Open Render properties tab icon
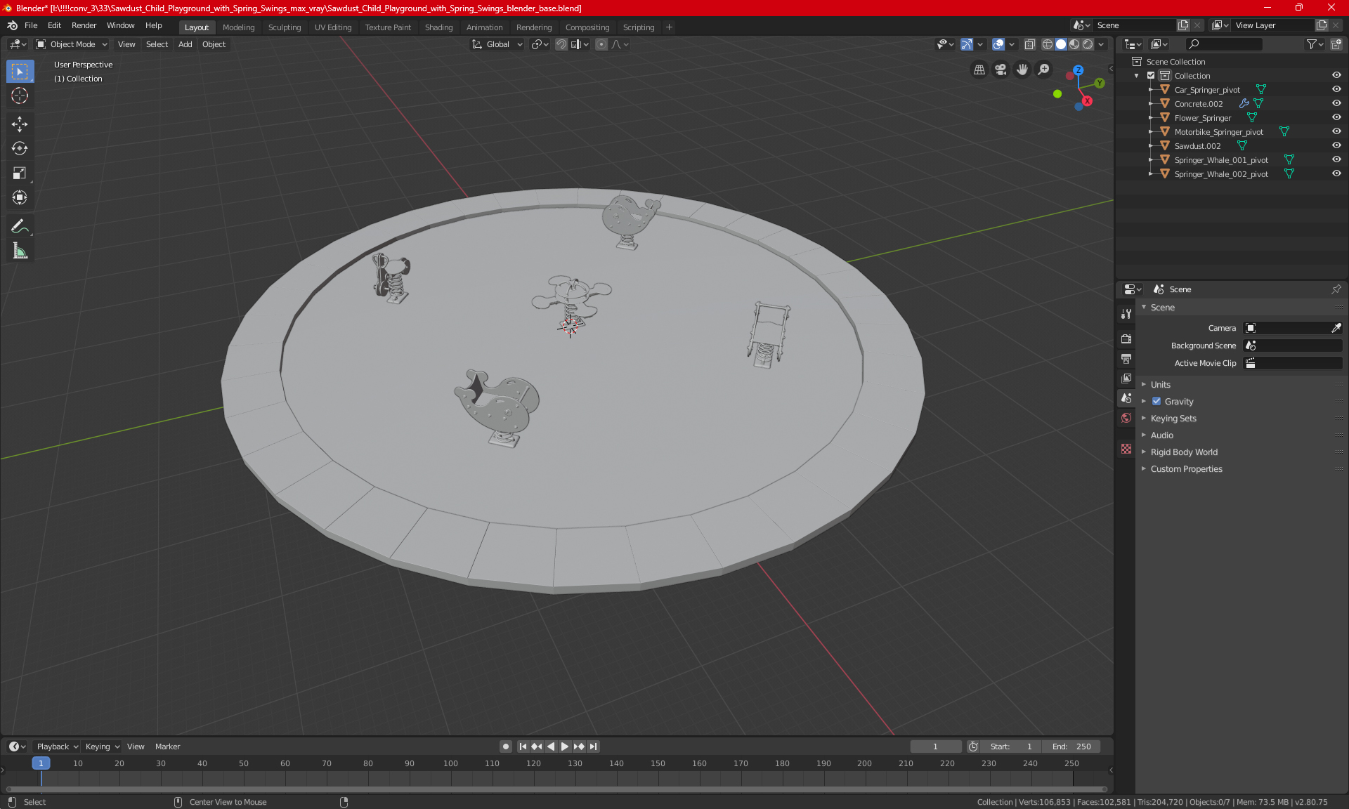 (x=1126, y=338)
